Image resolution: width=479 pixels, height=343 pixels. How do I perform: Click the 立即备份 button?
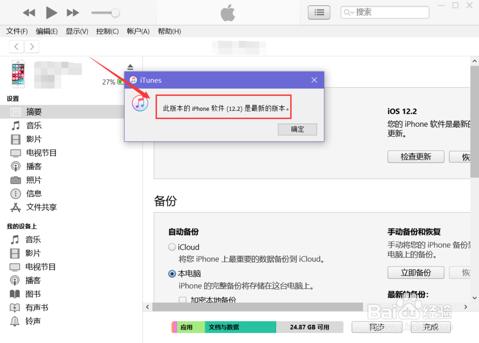[x=416, y=273]
